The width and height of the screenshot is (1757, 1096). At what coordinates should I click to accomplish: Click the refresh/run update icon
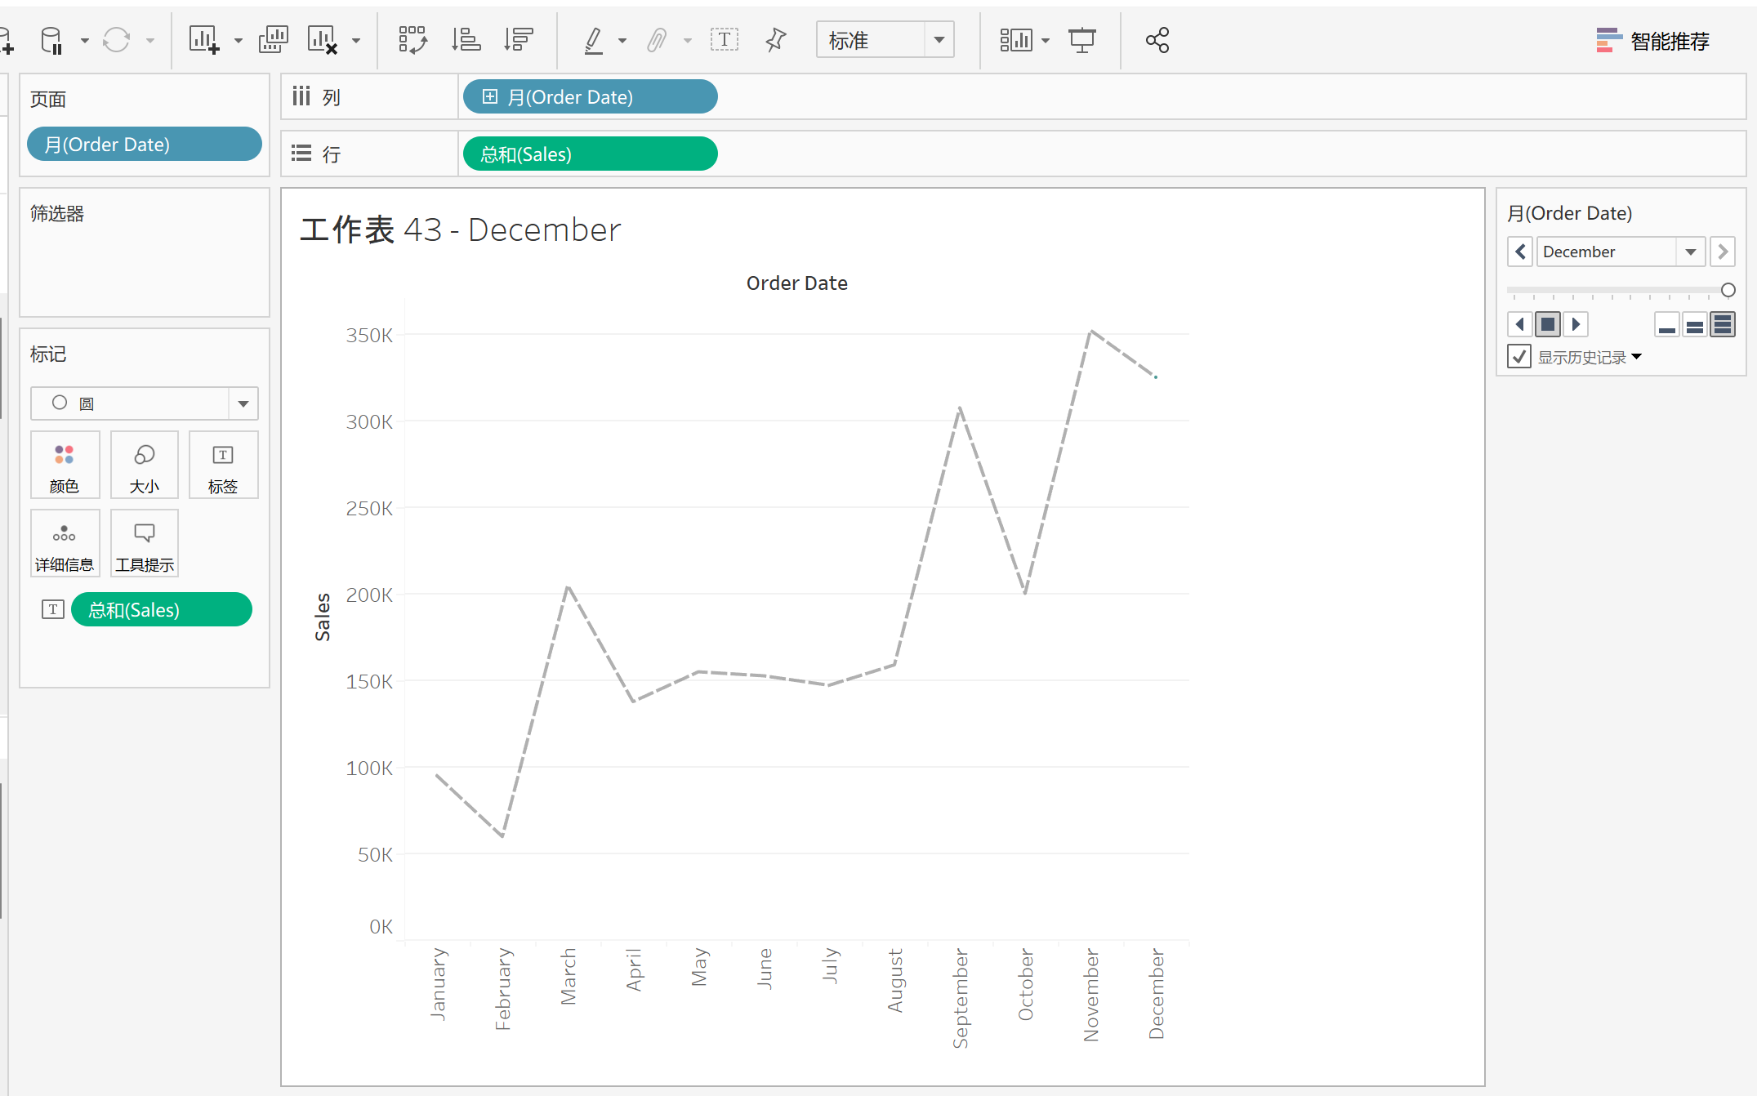(x=116, y=40)
